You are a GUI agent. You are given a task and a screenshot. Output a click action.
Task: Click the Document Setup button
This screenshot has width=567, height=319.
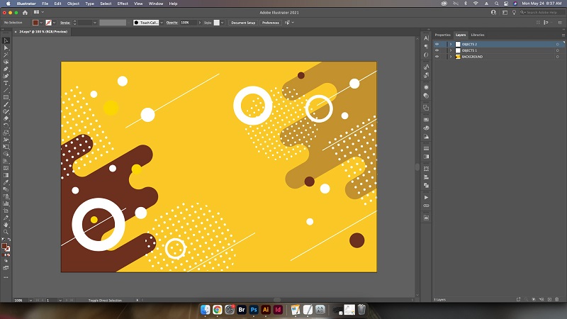click(x=242, y=23)
